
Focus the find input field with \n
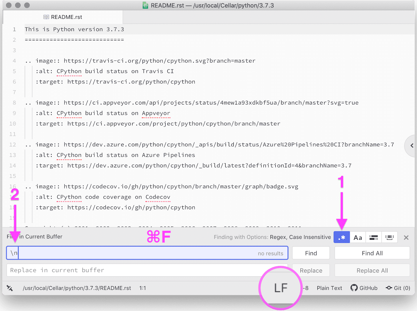tap(147, 253)
